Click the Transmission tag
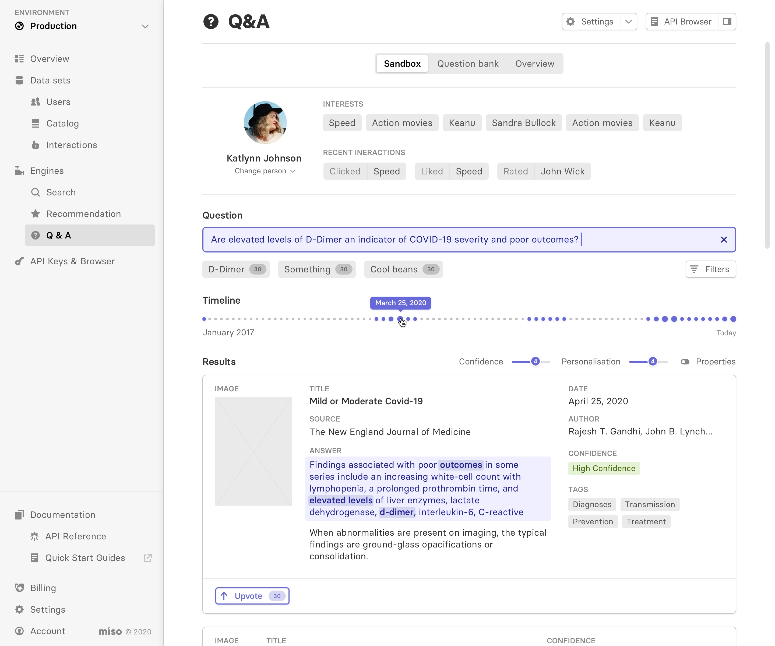This screenshot has height=646, width=775. pos(650,504)
